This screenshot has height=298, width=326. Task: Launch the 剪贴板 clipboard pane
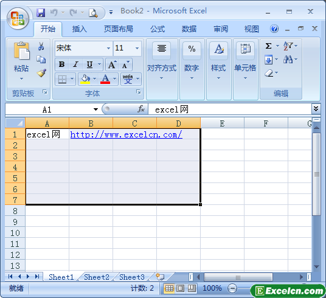pyautogui.click(x=45, y=92)
